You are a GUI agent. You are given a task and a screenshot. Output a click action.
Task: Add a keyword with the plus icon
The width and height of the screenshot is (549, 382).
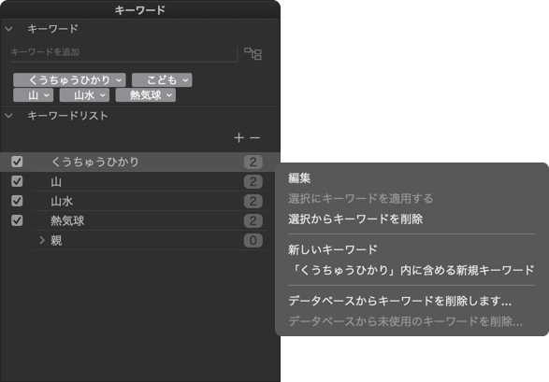238,137
